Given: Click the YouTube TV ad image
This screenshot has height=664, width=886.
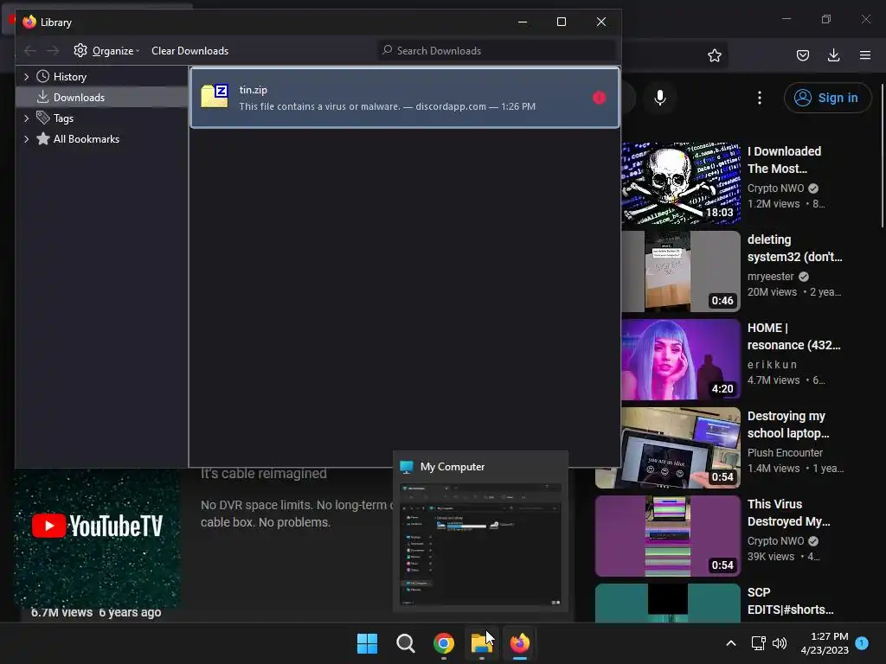Looking at the screenshot, I should [x=97, y=539].
